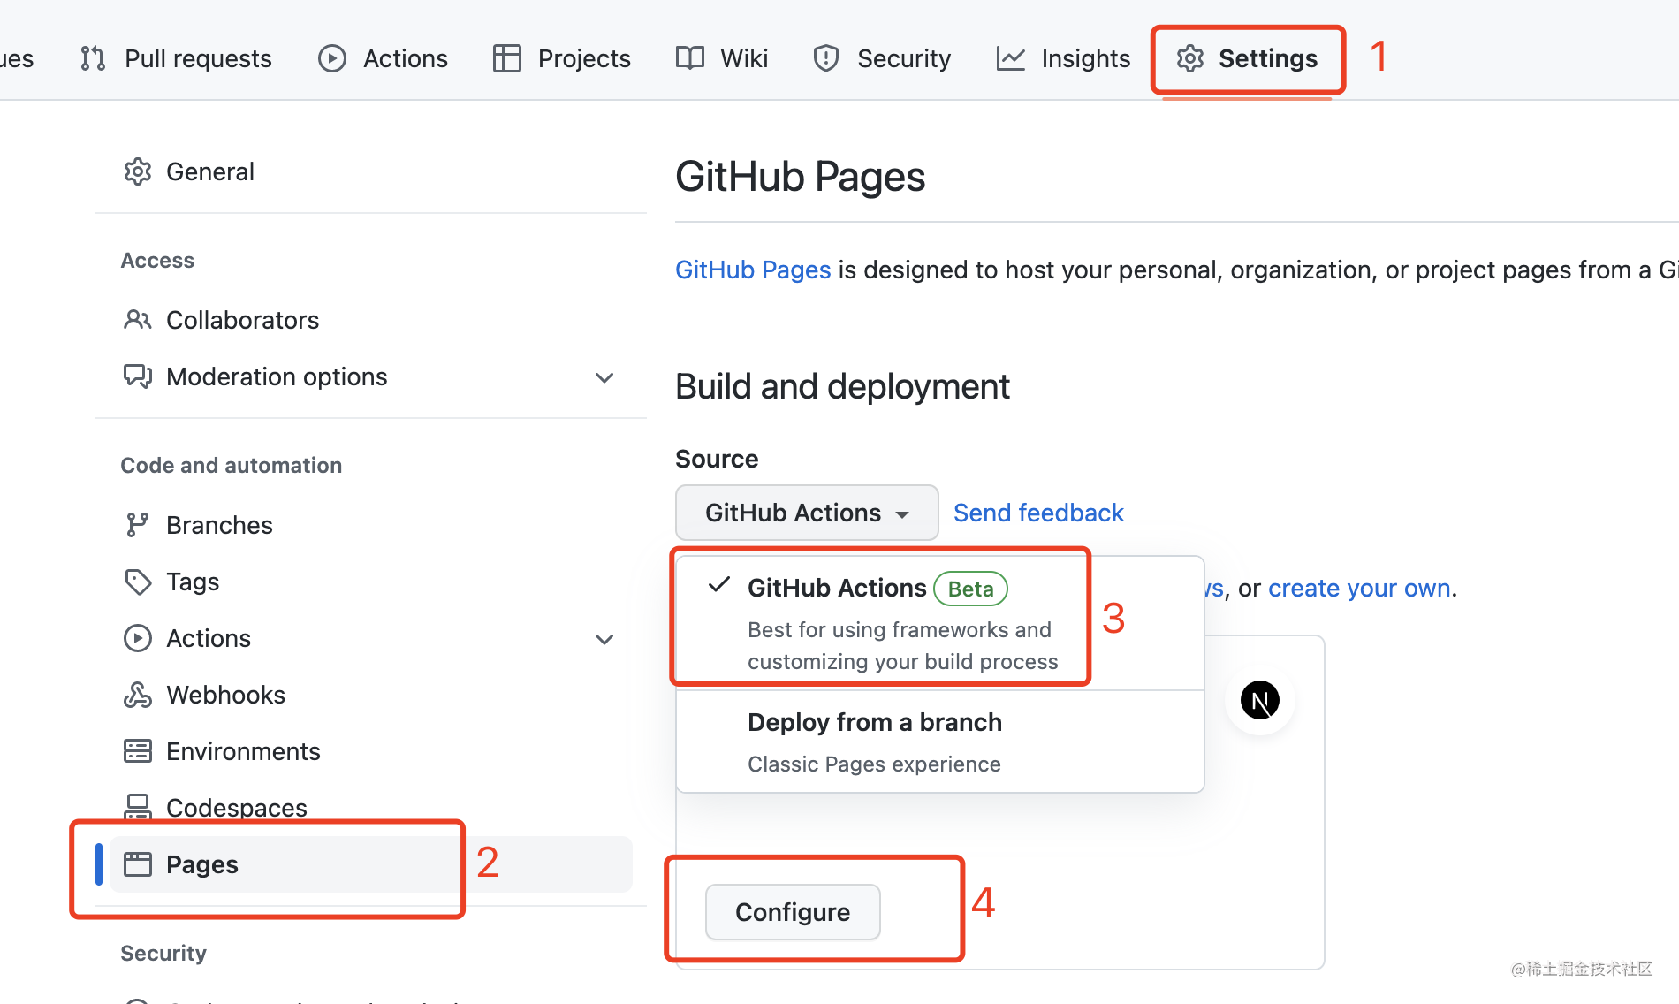This screenshot has height=1004, width=1679.
Task: Click the General gear icon in sidebar
Action: point(138,171)
